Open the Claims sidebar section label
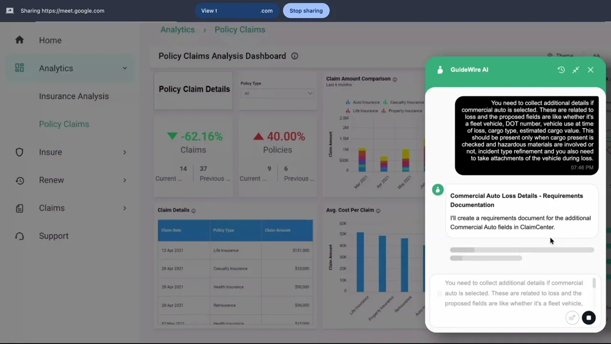Screen dimensions: 611x344 [x=52, y=208]
